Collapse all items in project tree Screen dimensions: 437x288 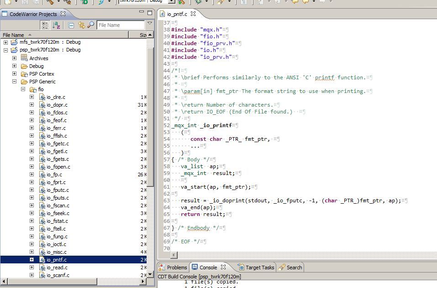[71, 26]
